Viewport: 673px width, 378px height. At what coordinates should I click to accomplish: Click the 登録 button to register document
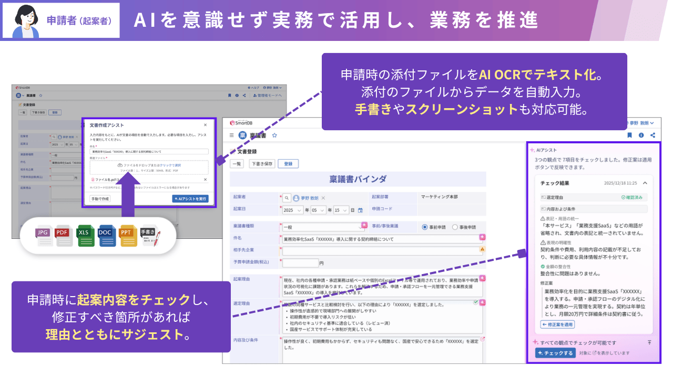(289, 164)
